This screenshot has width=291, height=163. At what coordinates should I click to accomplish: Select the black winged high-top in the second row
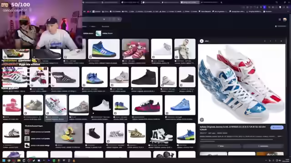point(65,77)
